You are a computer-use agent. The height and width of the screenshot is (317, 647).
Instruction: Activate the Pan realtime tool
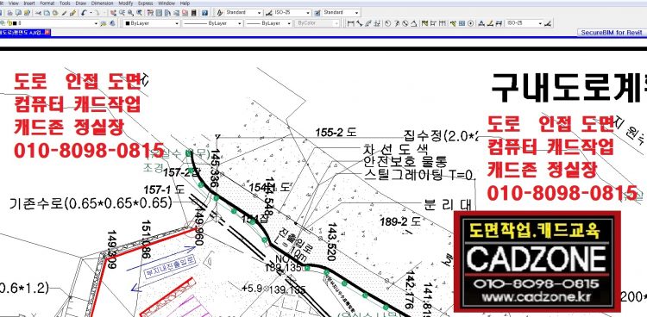click(x=113, y=13)
